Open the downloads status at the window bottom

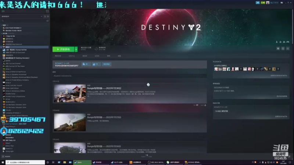point(147,155)
